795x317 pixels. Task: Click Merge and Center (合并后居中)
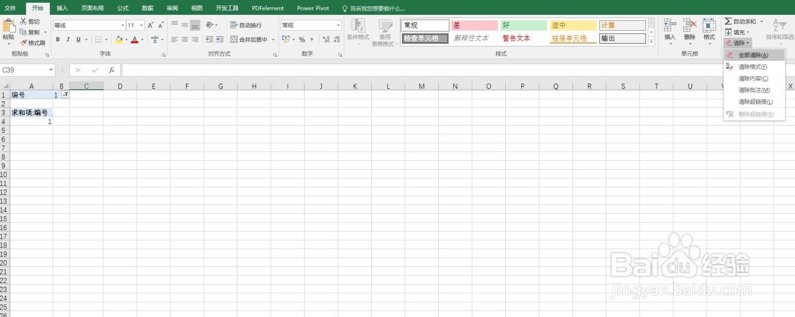(x=249, y=39)
